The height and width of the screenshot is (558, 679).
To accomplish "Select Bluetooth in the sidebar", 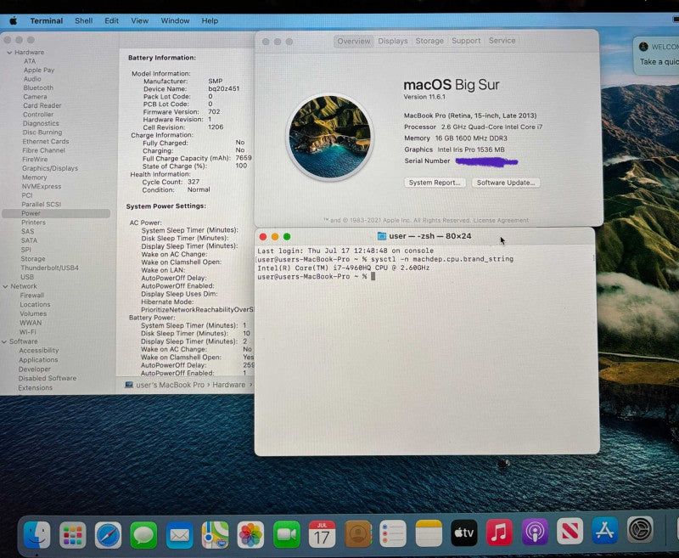I will coord(38,88).
